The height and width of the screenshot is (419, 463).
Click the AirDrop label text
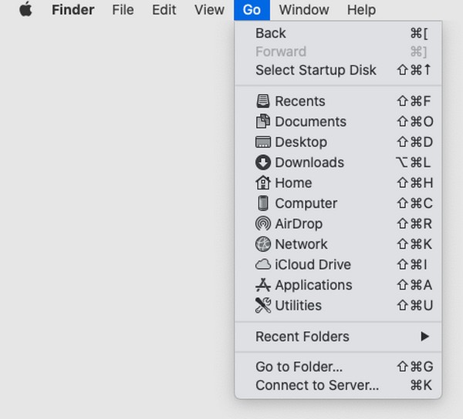(299, 224)
